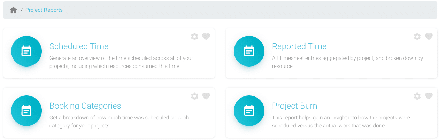Favorite the Booking Categories report
440x140 pixels.
(x=206, y=96)
